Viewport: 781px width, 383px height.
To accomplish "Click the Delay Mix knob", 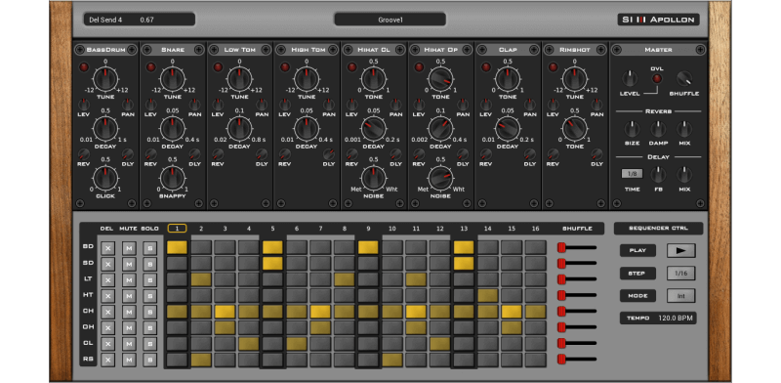I will click(x=684, y=174).
